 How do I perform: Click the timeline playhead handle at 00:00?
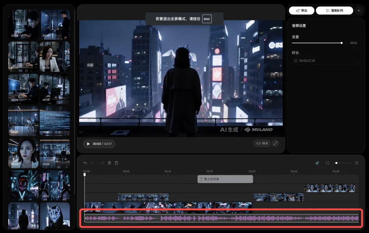[x=85, y=174]
